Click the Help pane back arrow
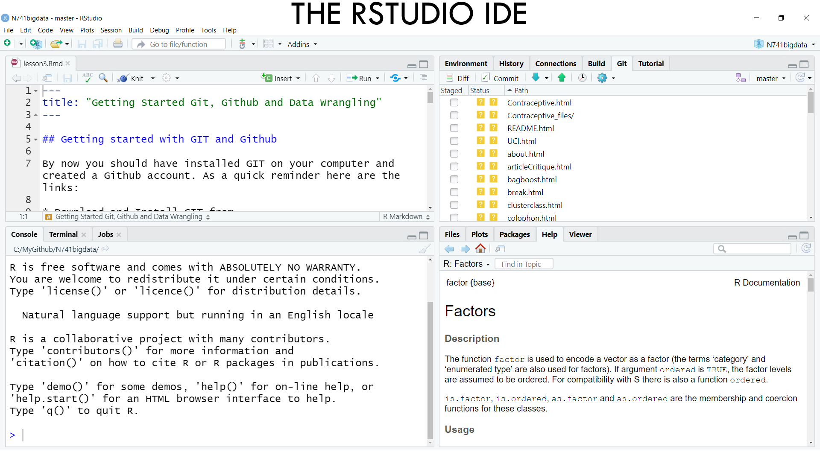This screenshot has height=461, width=820. [x=449, y=249]
